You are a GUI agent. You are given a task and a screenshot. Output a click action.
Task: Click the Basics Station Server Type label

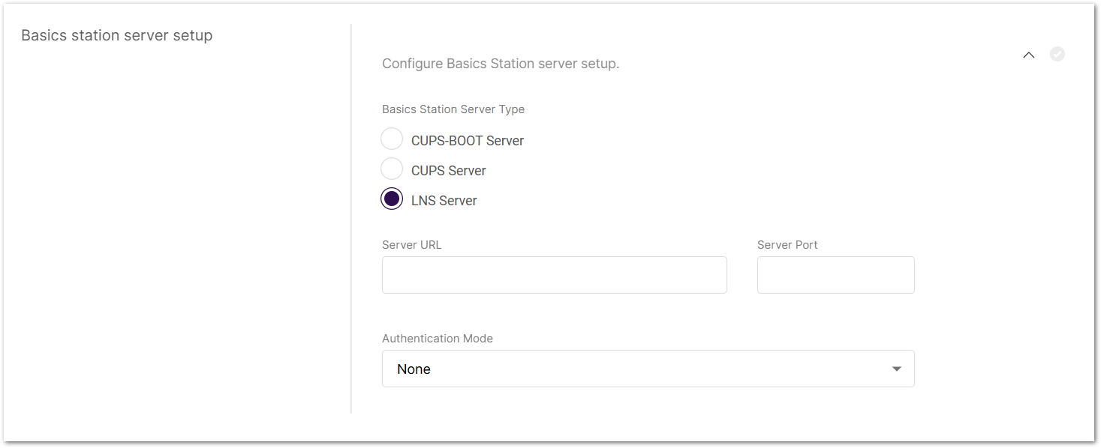click(453, 109)
